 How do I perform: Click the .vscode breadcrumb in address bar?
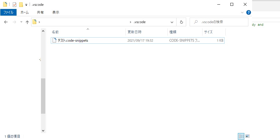[x=140, y=22]
